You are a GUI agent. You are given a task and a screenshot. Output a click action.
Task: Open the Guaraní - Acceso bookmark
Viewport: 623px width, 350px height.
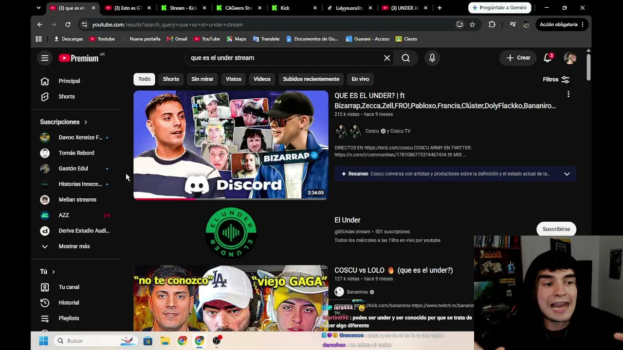[x=367, y=39]
